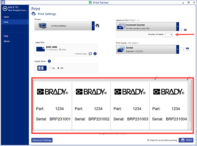Click the Number of Labels field
Viewport: 197px width, 146px height.
click(169, 35)
